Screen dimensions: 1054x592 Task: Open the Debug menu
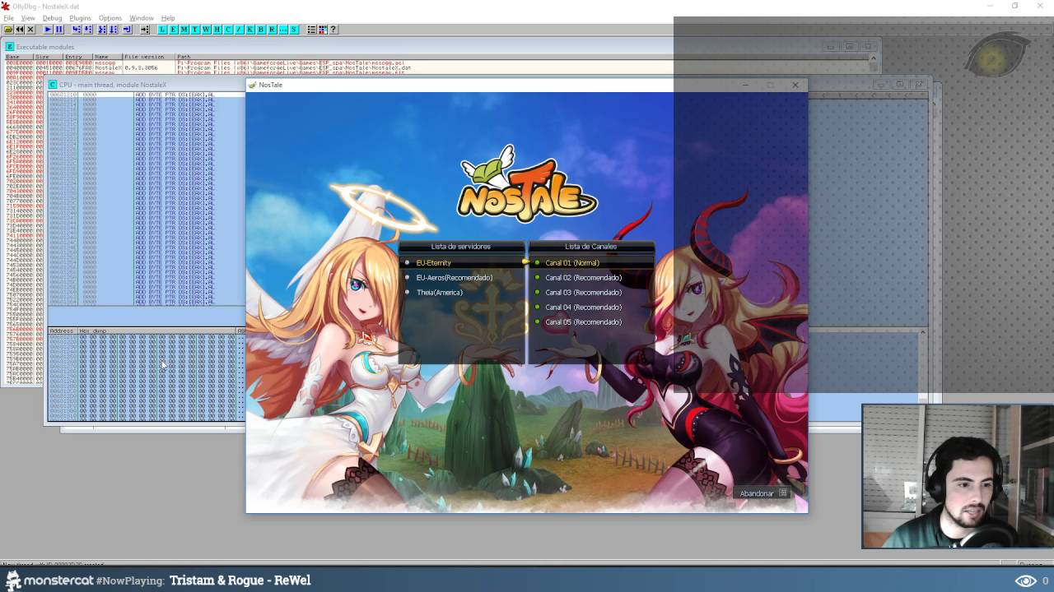[52, 18]
